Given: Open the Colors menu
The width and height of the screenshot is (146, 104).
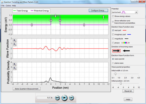Looking at the screenshot, I should point(8,6).
